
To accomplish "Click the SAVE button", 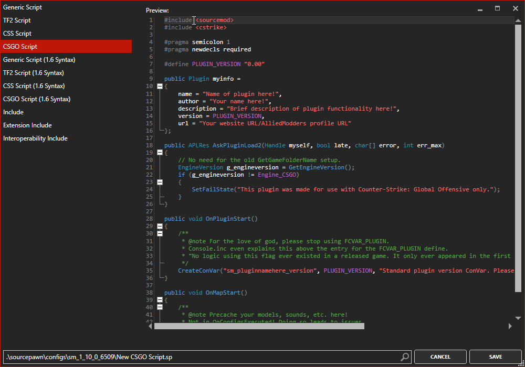I will 496,357.
